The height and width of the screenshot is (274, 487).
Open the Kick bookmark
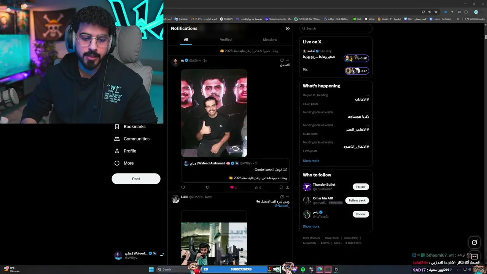[357, 19]
